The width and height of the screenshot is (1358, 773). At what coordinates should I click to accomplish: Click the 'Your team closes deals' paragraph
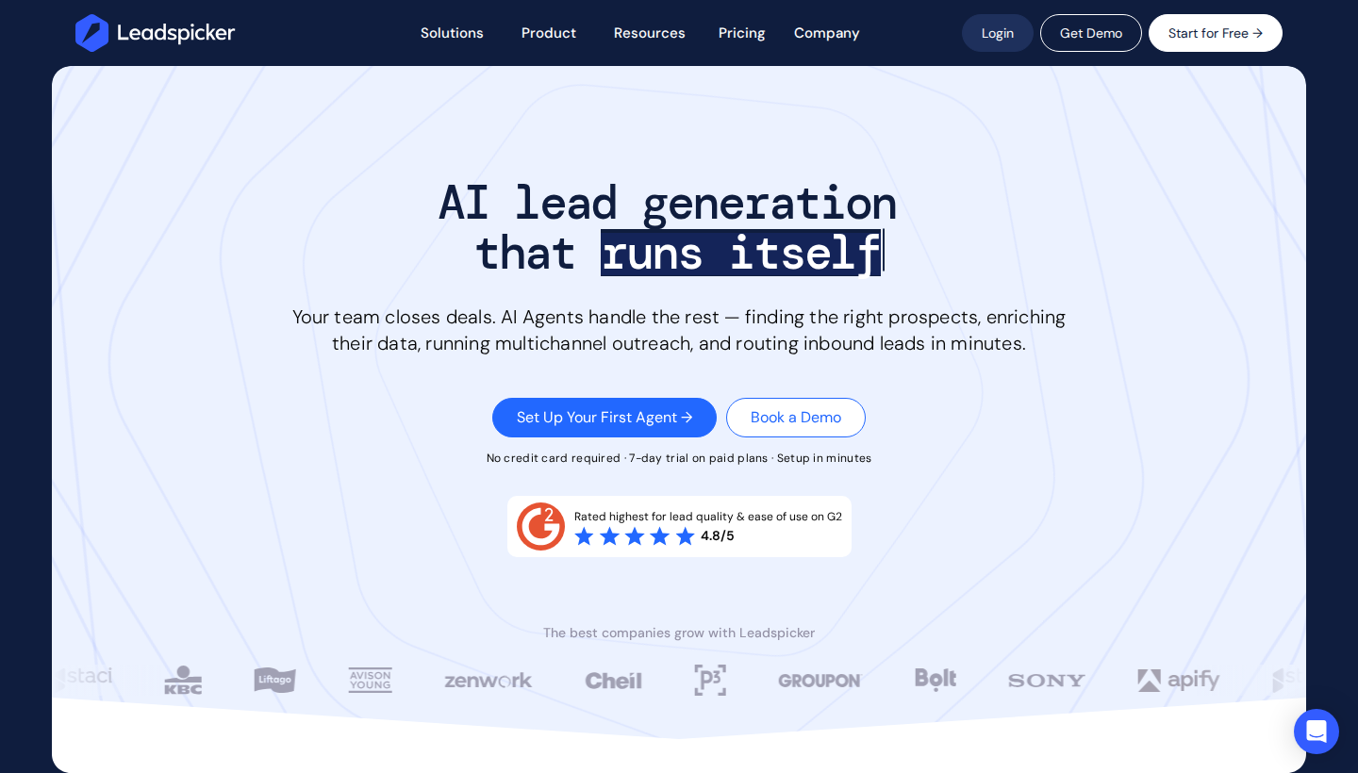click(x=679, y=330)
